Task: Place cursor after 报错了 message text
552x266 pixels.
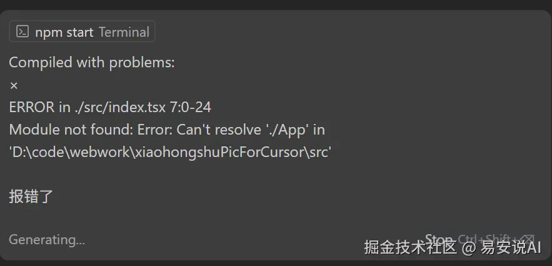Action: [x=54, y=196]
